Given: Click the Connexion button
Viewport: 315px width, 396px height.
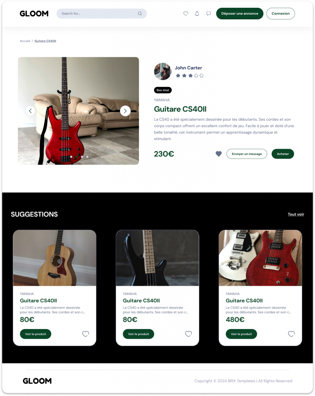Looking at the screenshot, I should [281, 14].
